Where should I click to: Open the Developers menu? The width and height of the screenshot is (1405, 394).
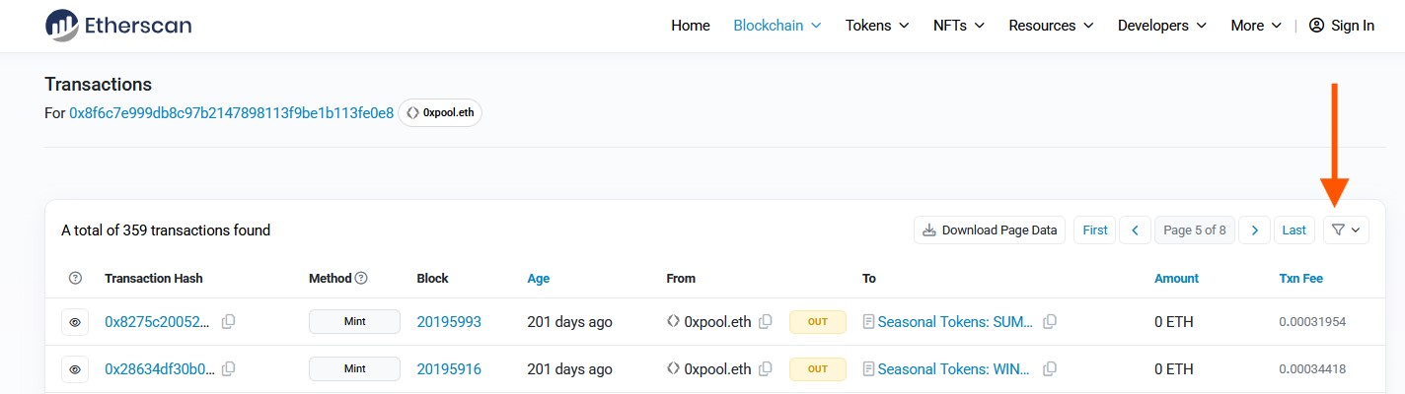[1161, 26]
